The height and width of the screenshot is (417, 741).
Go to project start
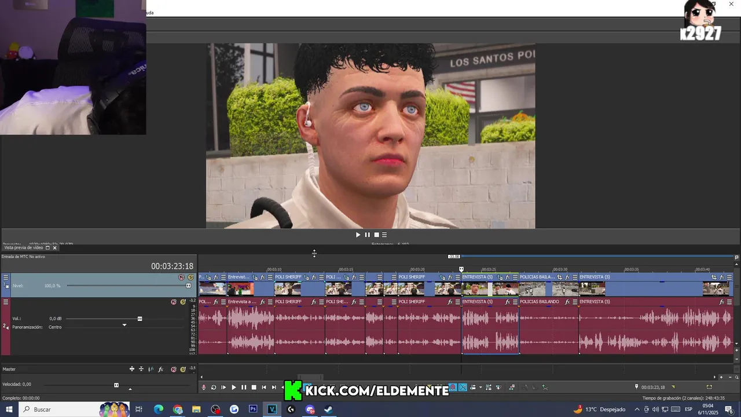(x=264, y=387)
